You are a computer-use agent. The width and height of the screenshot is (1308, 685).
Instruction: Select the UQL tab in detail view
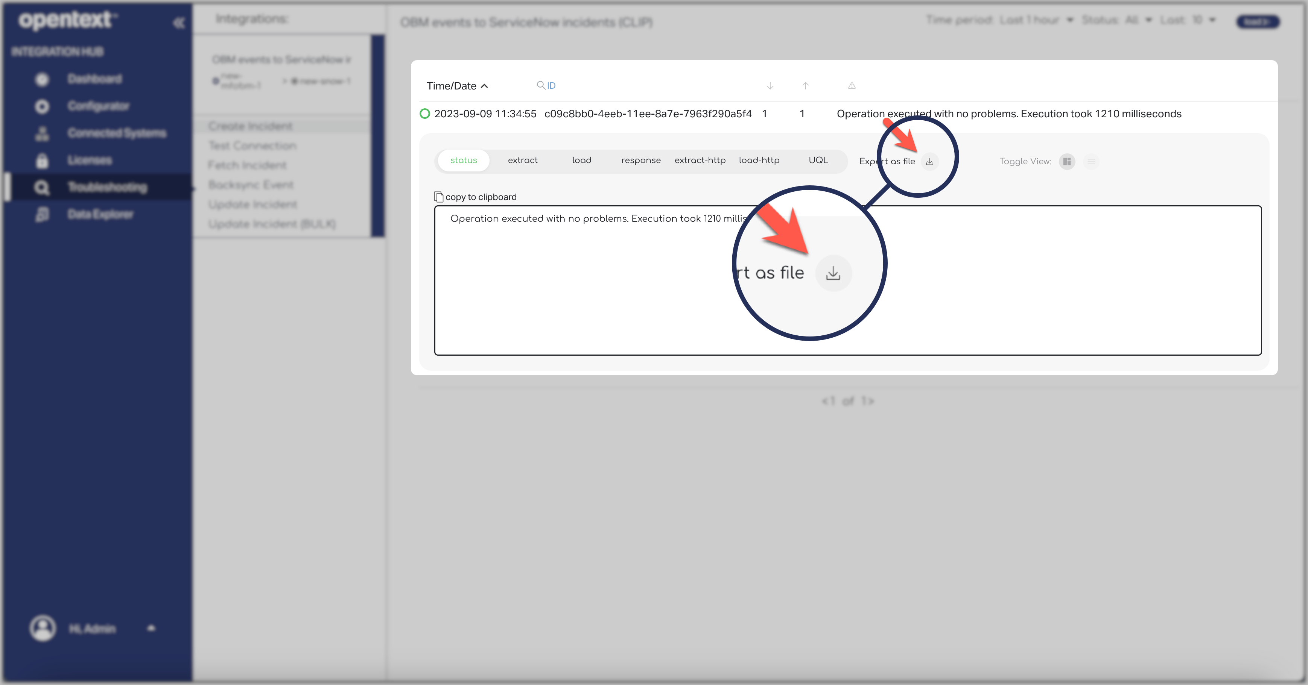coord(817,160)
